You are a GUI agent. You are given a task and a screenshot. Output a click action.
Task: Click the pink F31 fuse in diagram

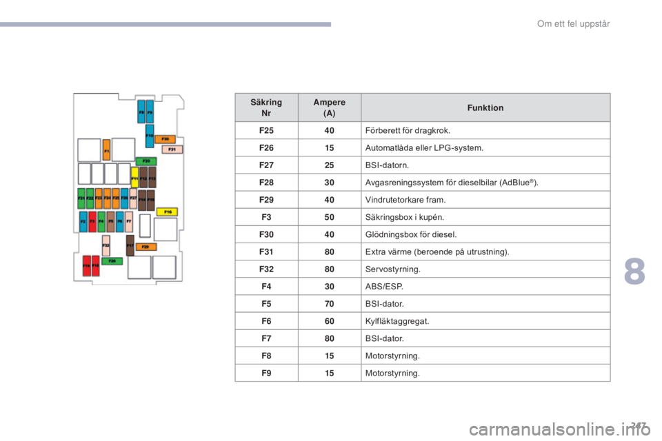172,150
